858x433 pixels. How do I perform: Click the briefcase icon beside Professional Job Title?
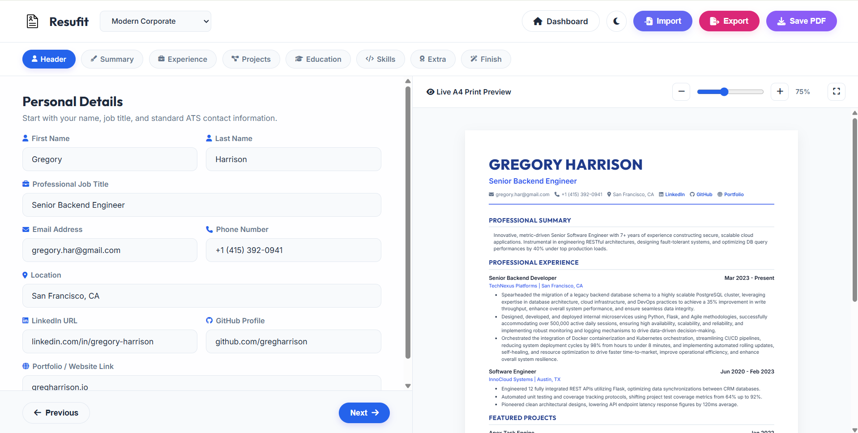pyautogui.click(x=26, y=184)
